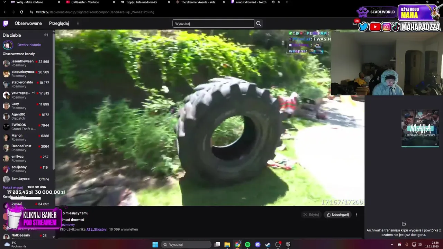Viewport: 443px width, 249px height.
Task: Open DeshaeFrost channel in sidebar
Action: coord(26,148)
